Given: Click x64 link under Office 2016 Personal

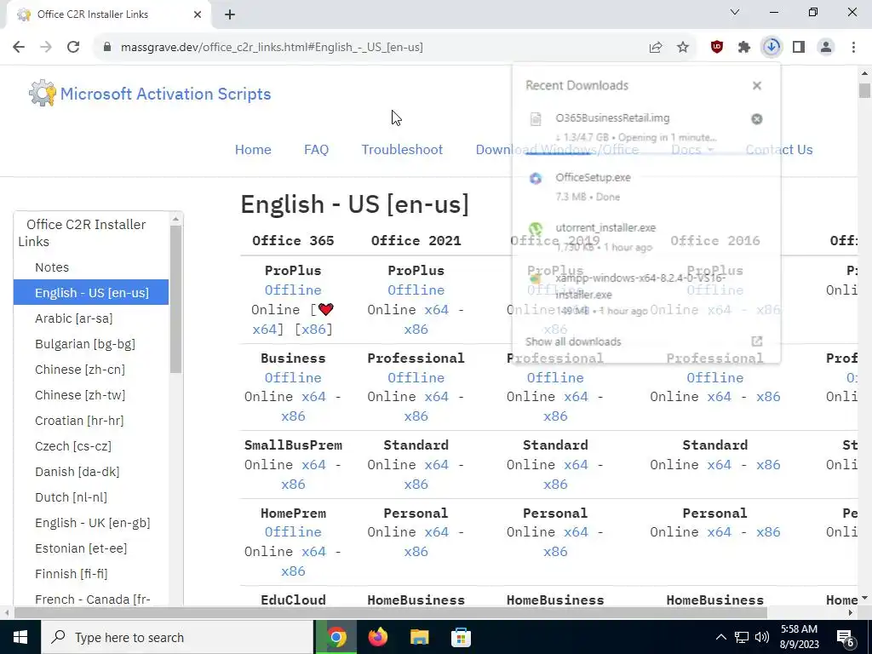Looking at the screenshot, I should [719, 532].
